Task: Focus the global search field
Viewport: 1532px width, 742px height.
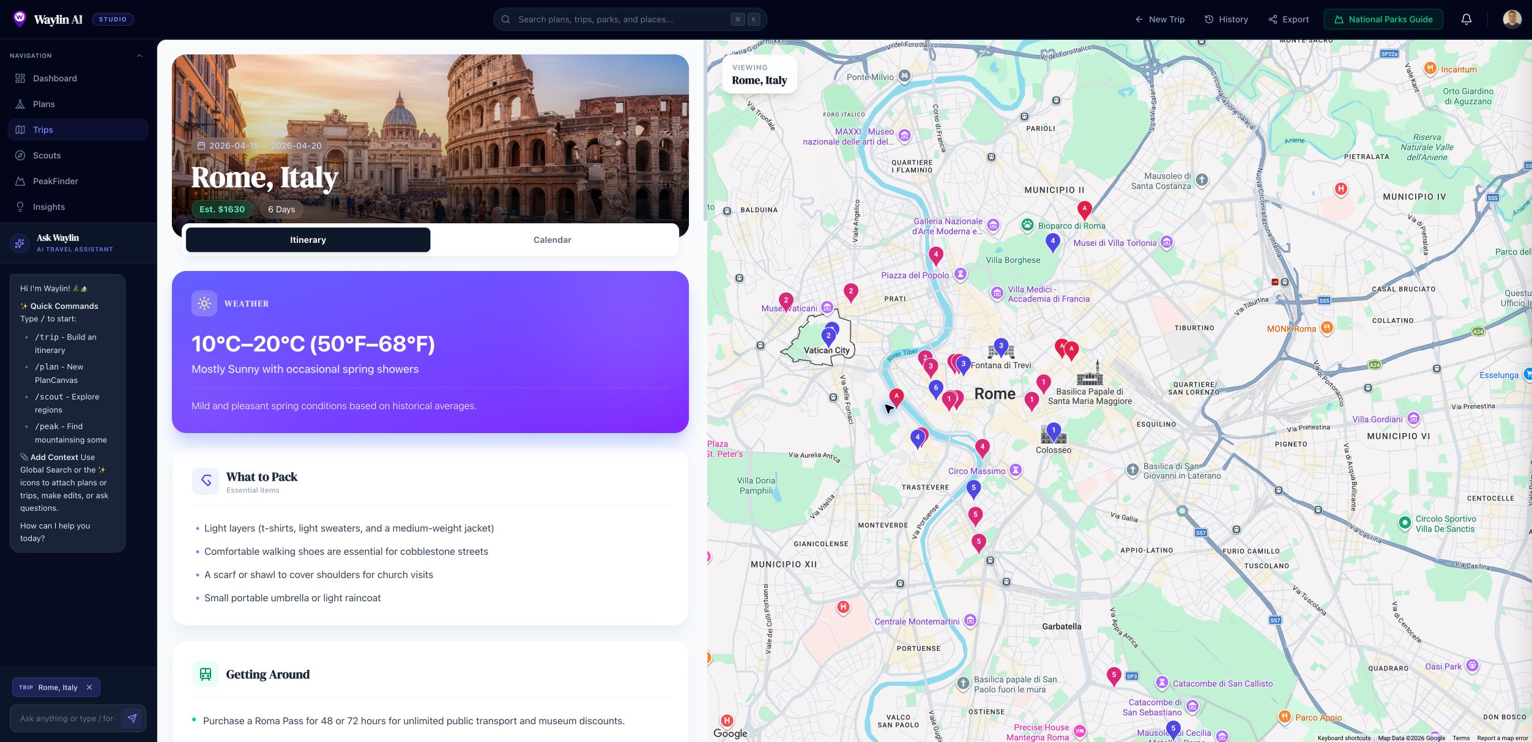Action: point(630,20)
